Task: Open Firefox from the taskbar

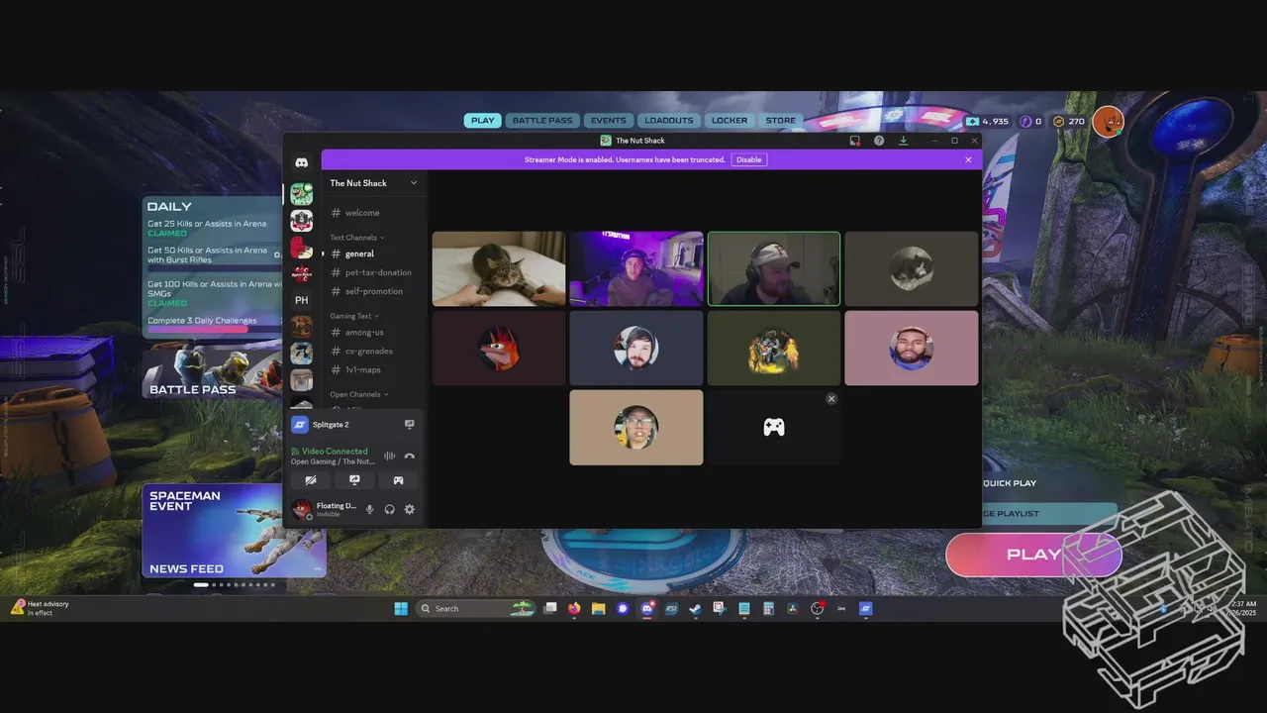Action: point(574,609)
